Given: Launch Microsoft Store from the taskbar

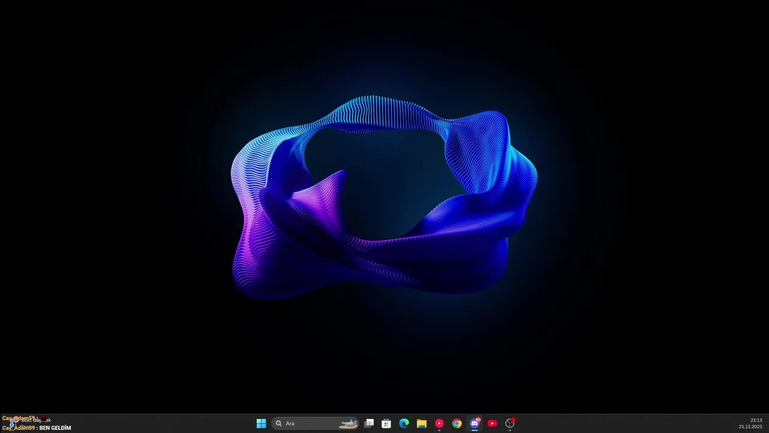Looking at the screenshot, I should pos(386,423).
